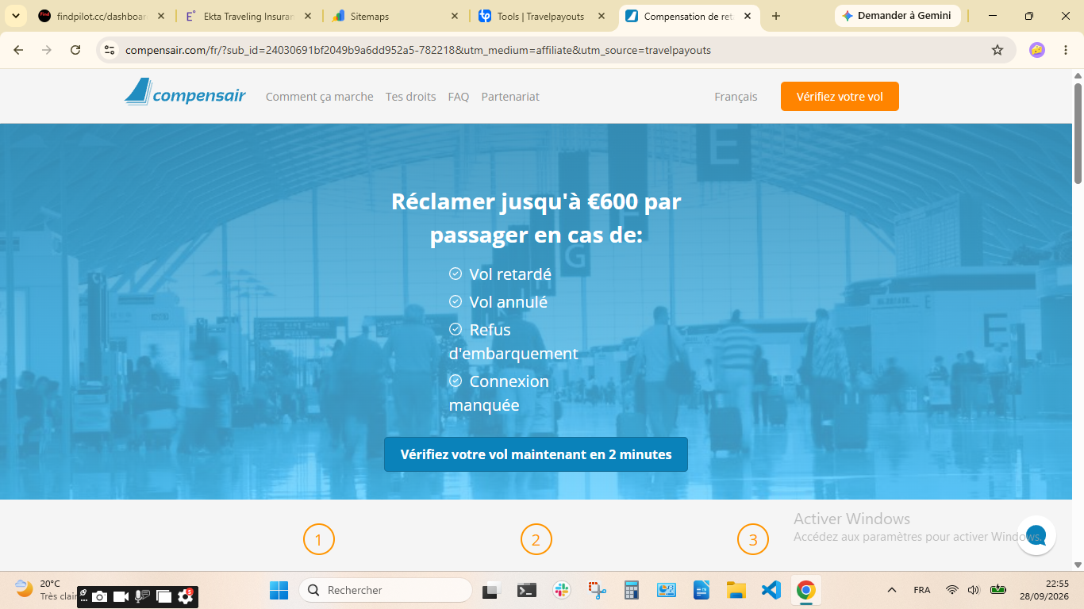The image size is (1084, 609).
Task: Click Vérifiez votre vol maintenant en 2 minutes
Action: 536,454
